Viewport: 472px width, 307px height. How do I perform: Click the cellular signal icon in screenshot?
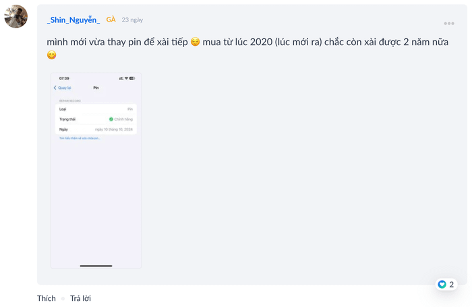point(121,78)
